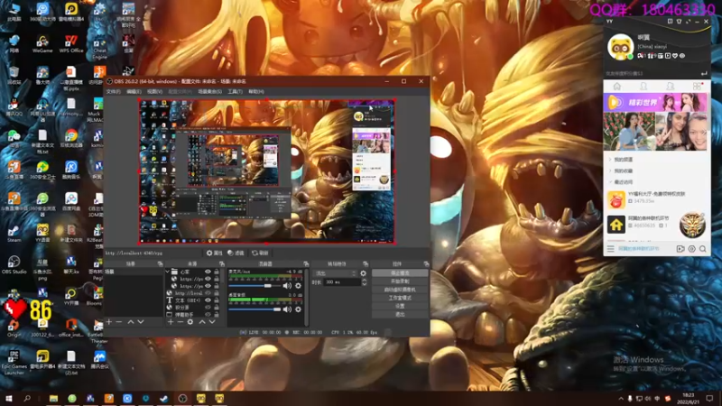
Task: Open OBS 场景集合(S) menu
Action: click(x=209, y=92)
